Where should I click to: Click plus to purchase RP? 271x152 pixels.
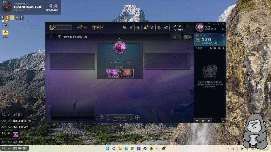(187, 26)
